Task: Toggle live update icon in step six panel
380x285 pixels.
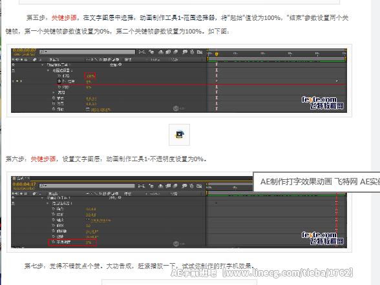Action: click(151, 186)
